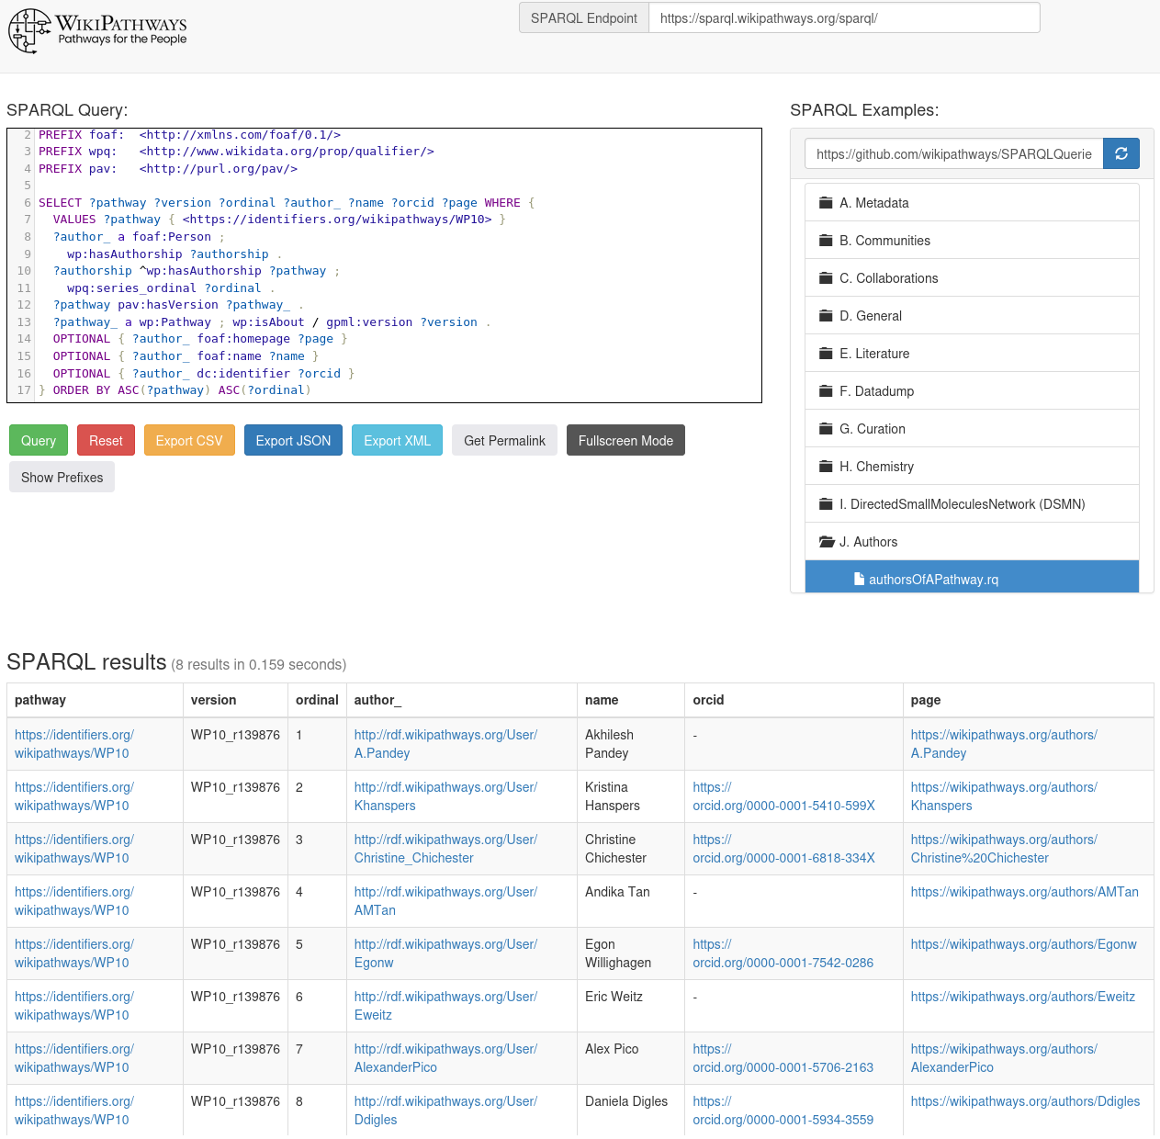Click the SPARQL Endpoint URL field
Screen dimensions: 1160x1139
click(843, 18)
